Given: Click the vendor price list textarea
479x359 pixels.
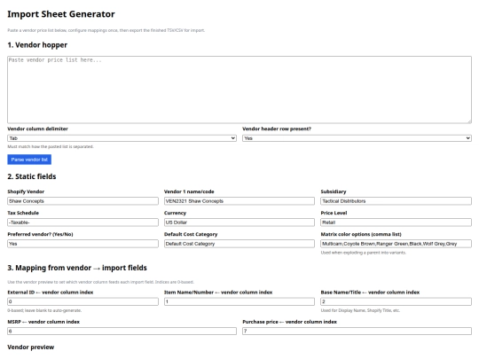Looking at the screenshot, I should coord(239,90).
